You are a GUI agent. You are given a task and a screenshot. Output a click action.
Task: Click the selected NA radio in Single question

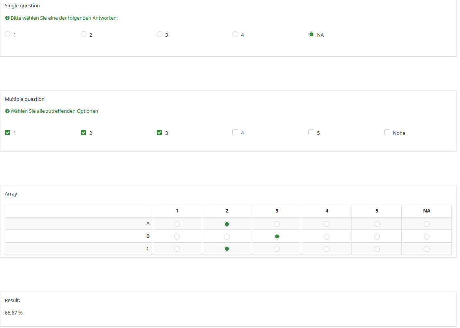point(311,34)
